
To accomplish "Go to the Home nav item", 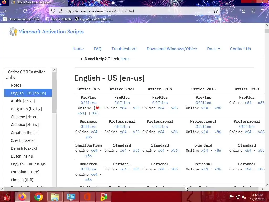I will 78,49.
